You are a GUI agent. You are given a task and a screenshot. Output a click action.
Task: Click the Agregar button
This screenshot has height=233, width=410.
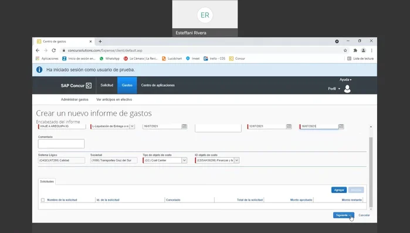pyautogui.click(x=339, y=190)
